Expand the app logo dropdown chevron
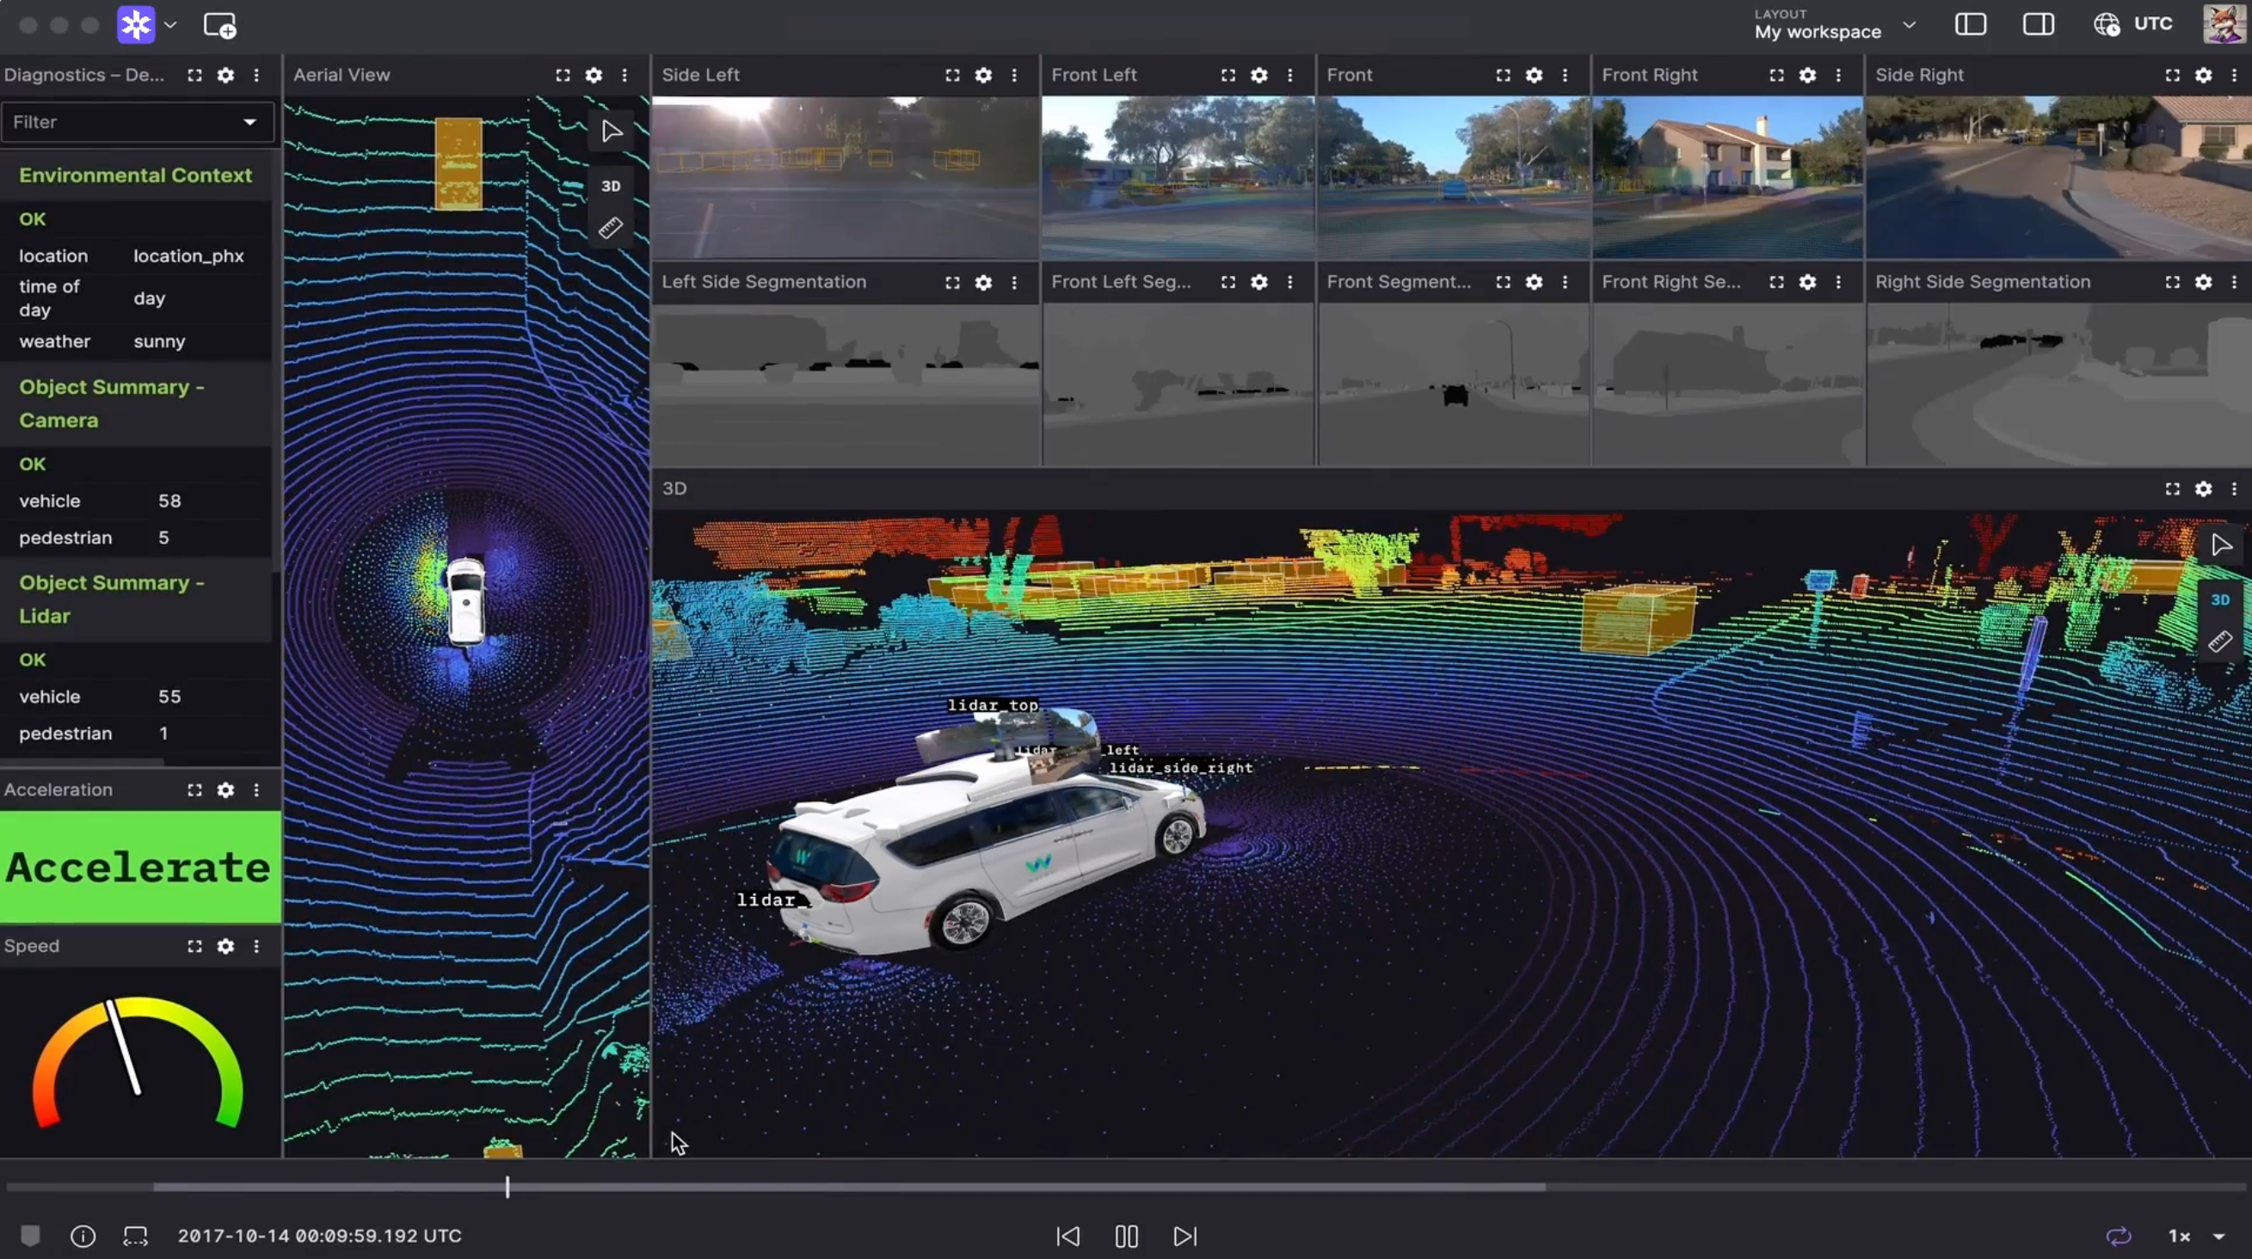This screenshot has height=1259, width=2252. pyautogui.click(x=170, y=25)
